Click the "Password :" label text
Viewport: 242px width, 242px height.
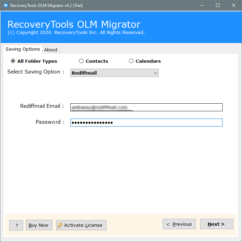[x=50, y=122]
